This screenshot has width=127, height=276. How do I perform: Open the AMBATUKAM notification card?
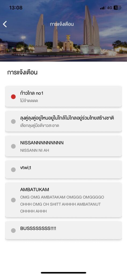(x=63, y=200)
